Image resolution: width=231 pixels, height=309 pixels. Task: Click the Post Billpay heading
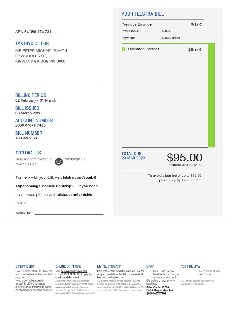(x=190, y=266)
